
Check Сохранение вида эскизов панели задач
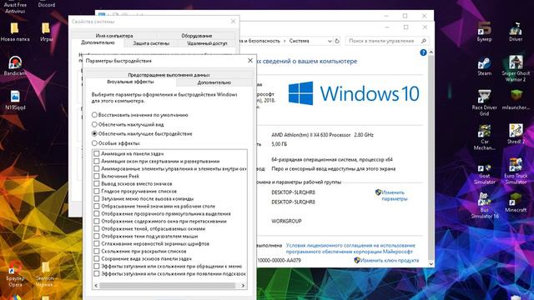click(97, 258)
